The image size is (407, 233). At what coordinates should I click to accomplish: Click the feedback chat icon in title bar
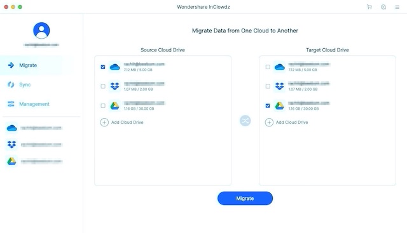(x=383, y=7)
